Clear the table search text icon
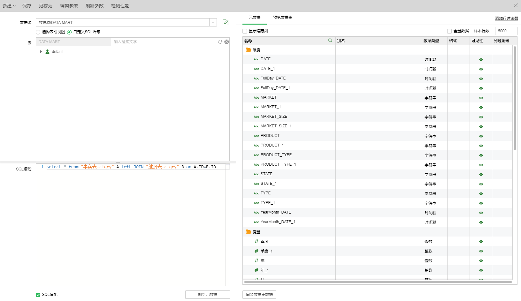Image resolution: width=521 pixels, height=301 pixels. [x=226, y=42]
